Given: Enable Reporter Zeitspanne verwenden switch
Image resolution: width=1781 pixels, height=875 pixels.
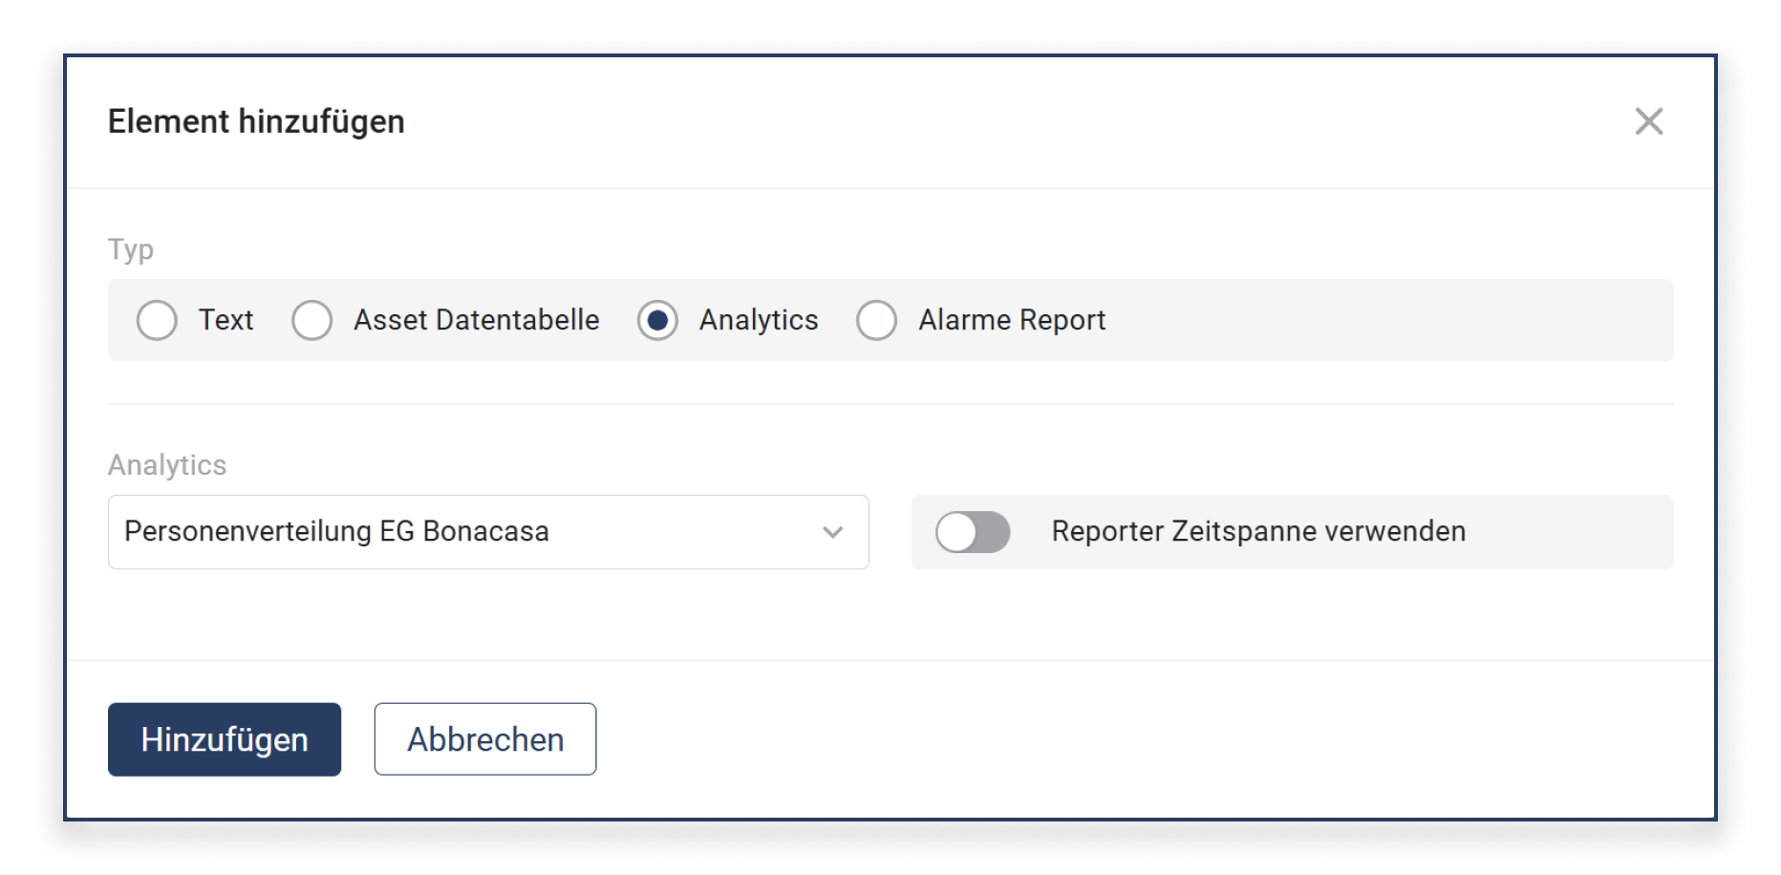Looking at the screenshot, I should 973,532.
